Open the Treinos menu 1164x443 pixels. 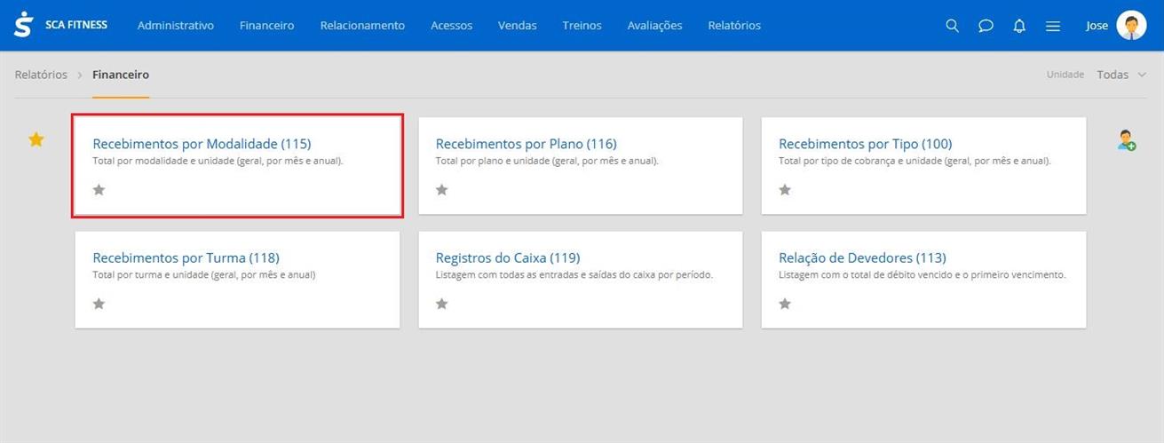[x=582, y=26]
